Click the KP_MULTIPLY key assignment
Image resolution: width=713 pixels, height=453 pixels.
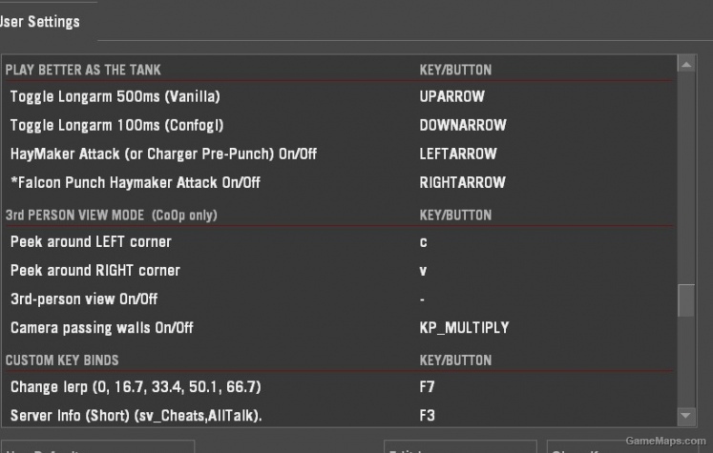(464, 328)
